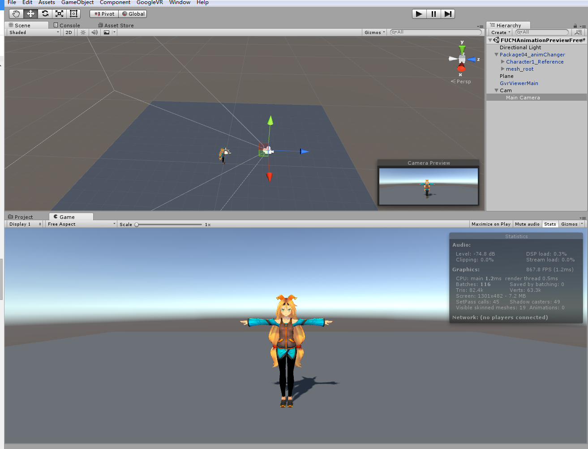Expand the mesh_root tree node
This screenshot has height=449, width=588.
click(x=502, y=69)
